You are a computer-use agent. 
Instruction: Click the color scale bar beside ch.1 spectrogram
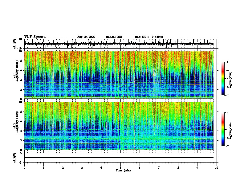click(223, 79)
